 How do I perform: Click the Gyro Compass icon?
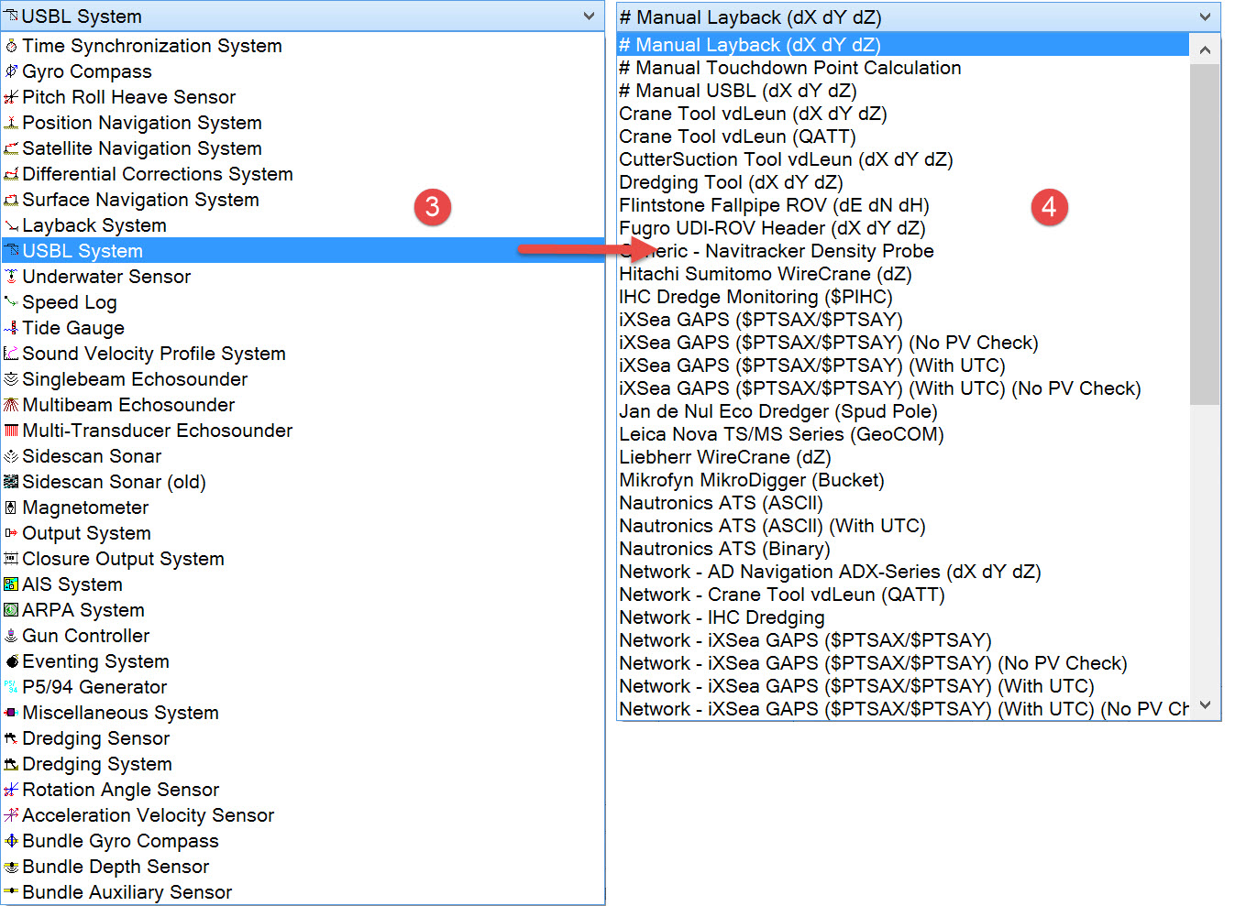coord(11,71)
